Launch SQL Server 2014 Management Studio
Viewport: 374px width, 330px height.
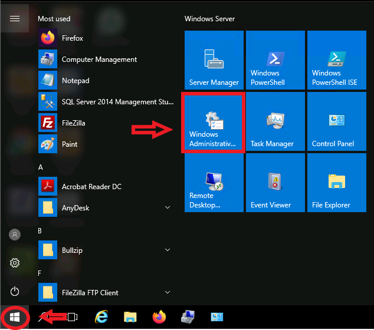(x=106, y=101)
